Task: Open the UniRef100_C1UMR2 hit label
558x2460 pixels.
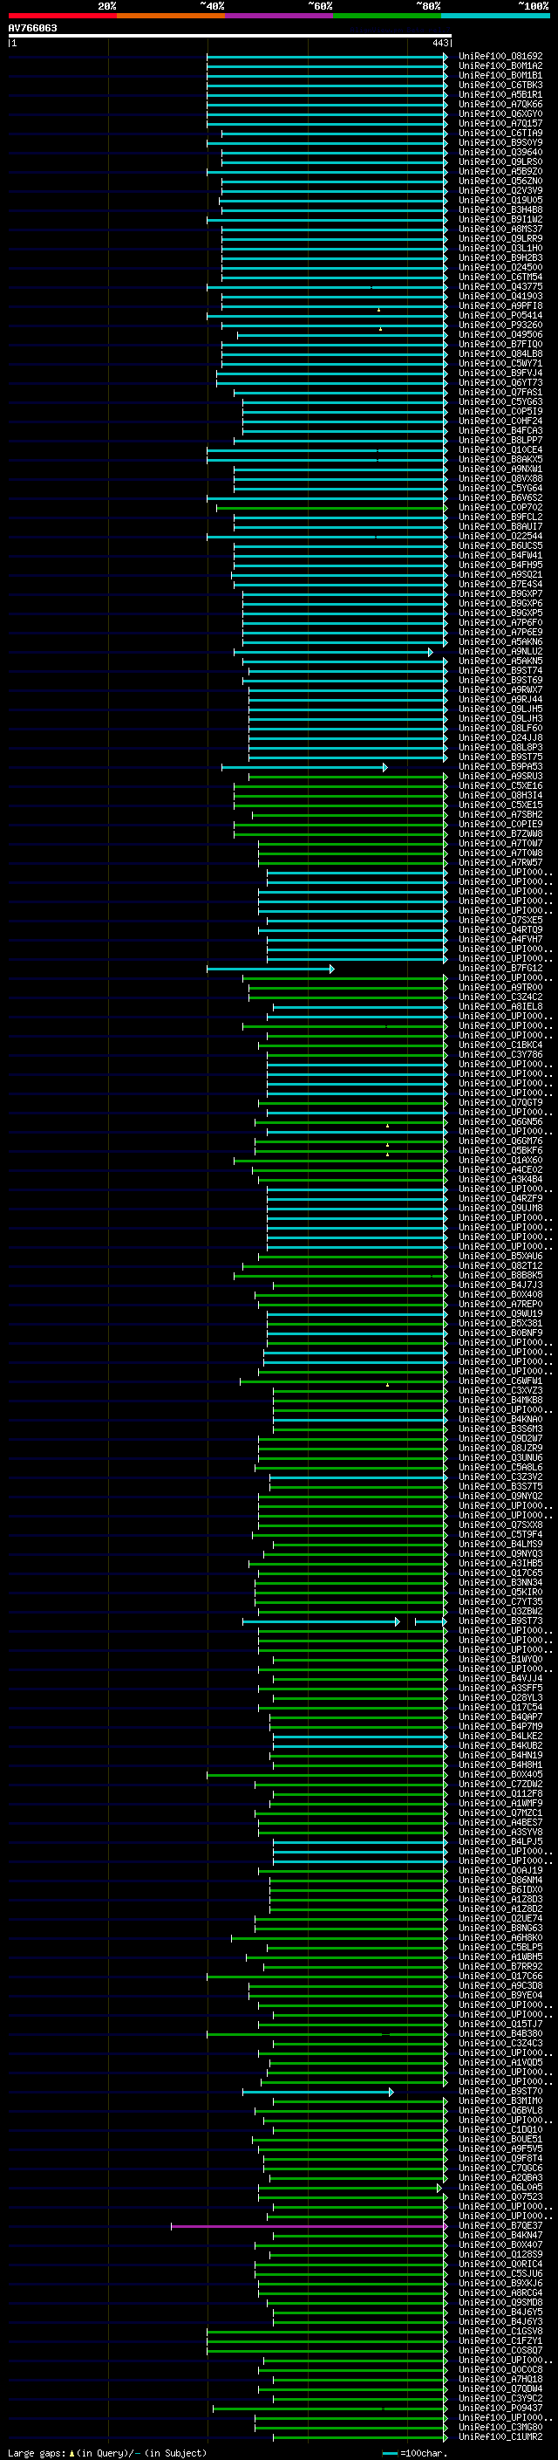Action: pyautogui.click(x=500, y=2437)
